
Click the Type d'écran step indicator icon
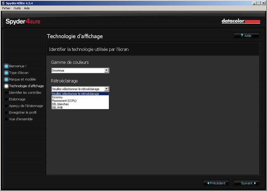click(7, 73)
